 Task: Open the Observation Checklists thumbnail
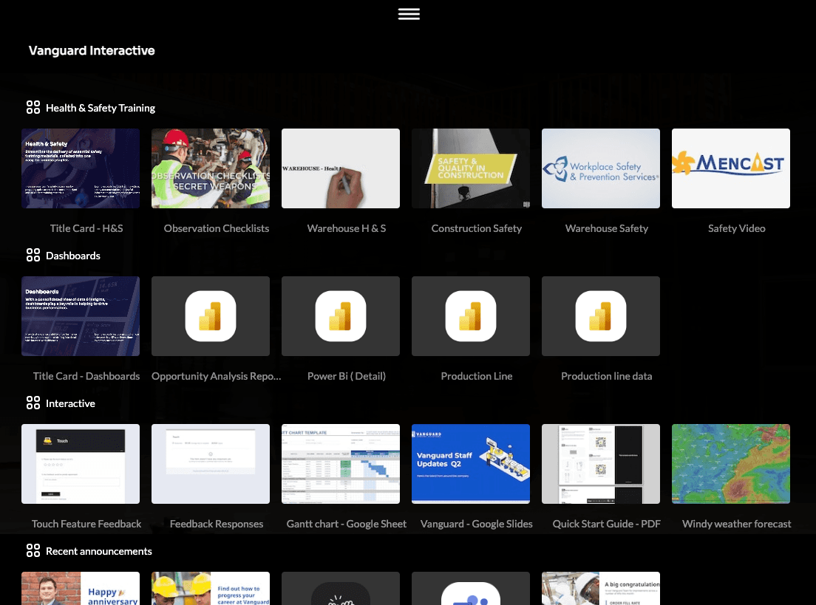pyautogui.click(x=210, y=168)
